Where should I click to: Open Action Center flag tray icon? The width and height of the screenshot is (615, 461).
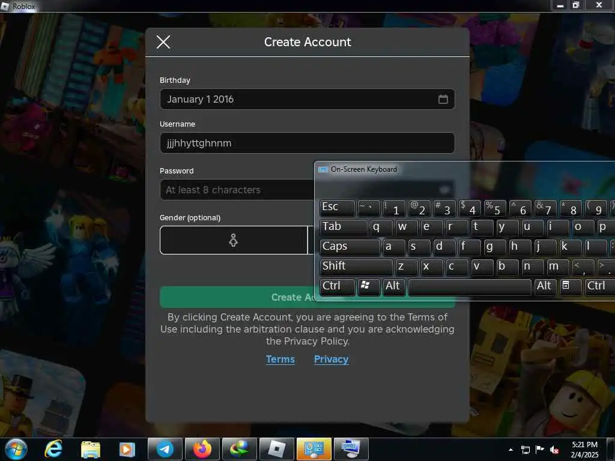tap(540, 450)
